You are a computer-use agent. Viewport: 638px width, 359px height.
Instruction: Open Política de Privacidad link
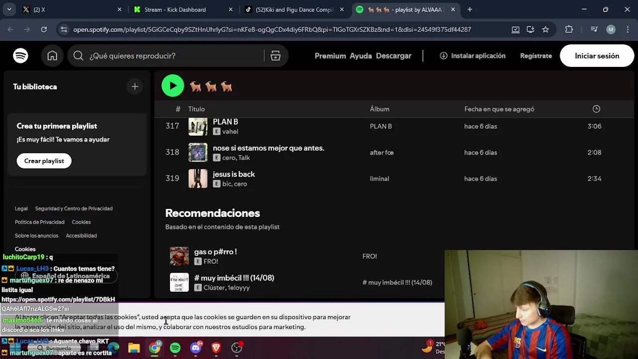[x=39, y=222]
